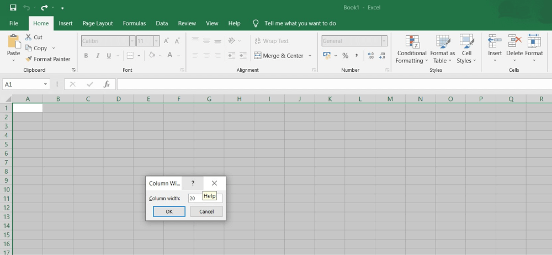The image size is (552, 255).
Task: Click the Column width input field
Action: click(x=205, y=198)
